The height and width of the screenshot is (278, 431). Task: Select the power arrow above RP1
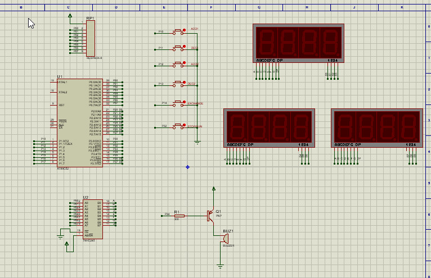pos(70,16)
